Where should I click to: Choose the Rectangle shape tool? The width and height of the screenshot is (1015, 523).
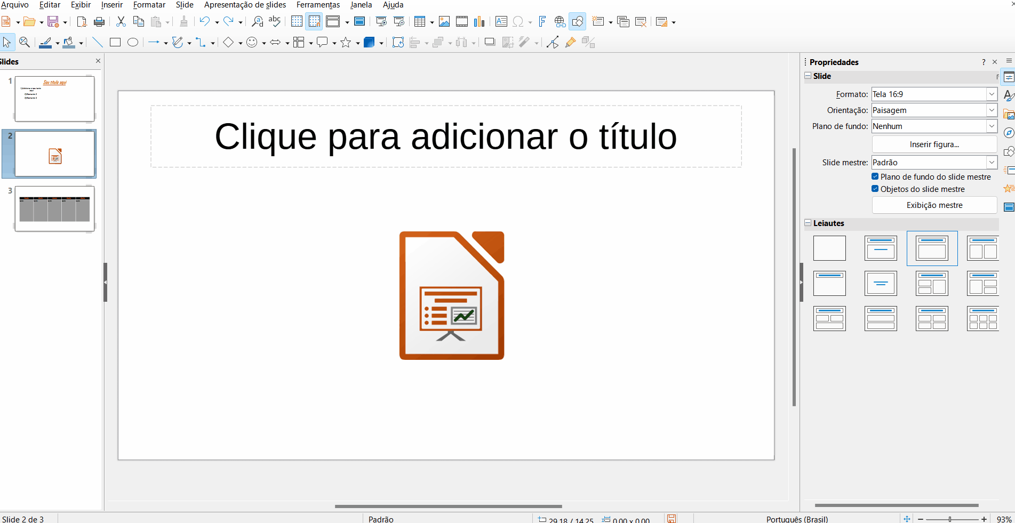point(115,42)
